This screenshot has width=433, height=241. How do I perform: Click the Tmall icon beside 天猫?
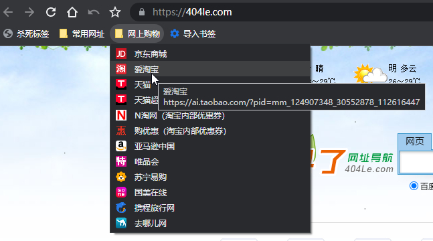pyautogui.click(x=121, y=84)
